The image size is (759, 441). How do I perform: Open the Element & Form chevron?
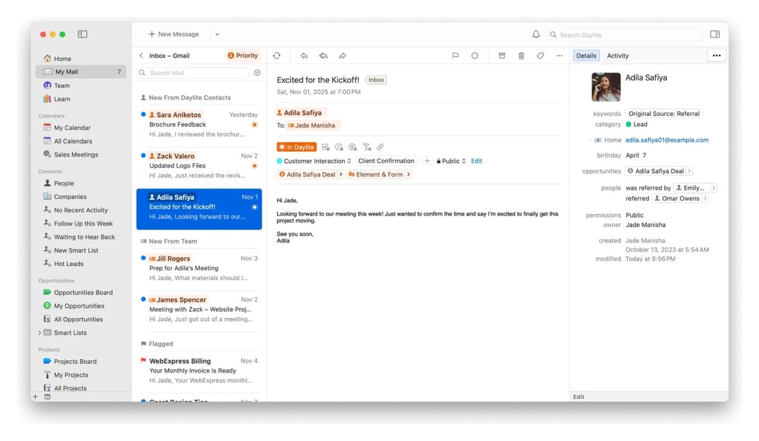409,175
